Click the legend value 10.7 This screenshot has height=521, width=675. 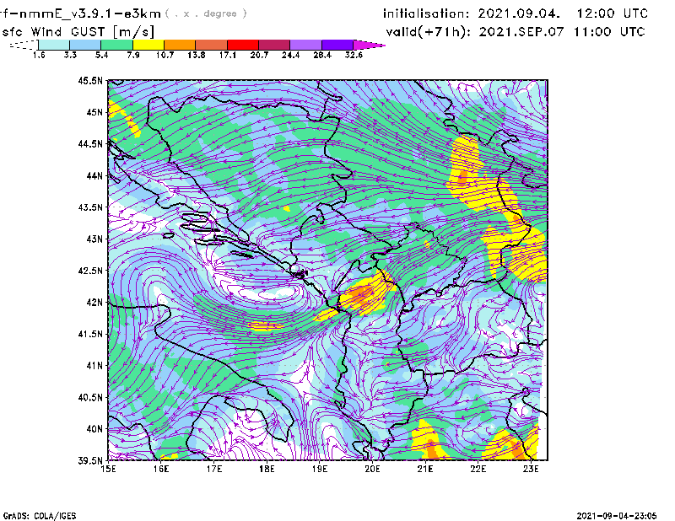click(x=165, y=55)
